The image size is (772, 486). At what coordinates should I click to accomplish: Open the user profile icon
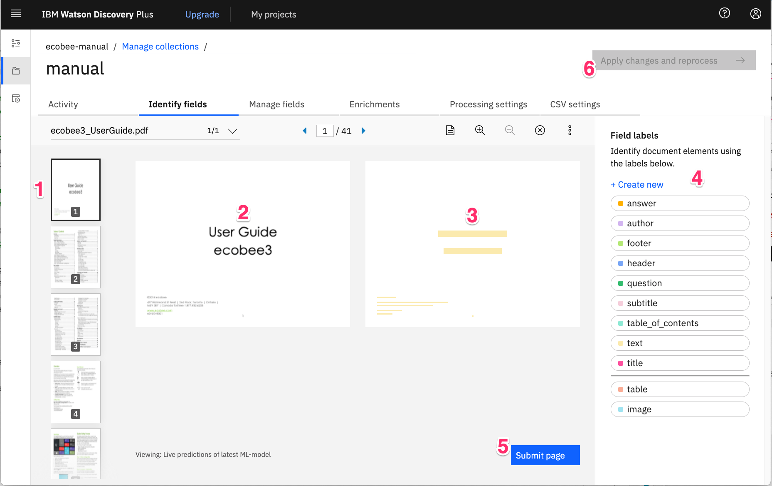(x=756, y=14)
